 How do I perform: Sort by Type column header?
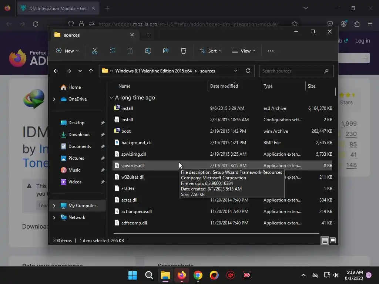tap(268, 86)
